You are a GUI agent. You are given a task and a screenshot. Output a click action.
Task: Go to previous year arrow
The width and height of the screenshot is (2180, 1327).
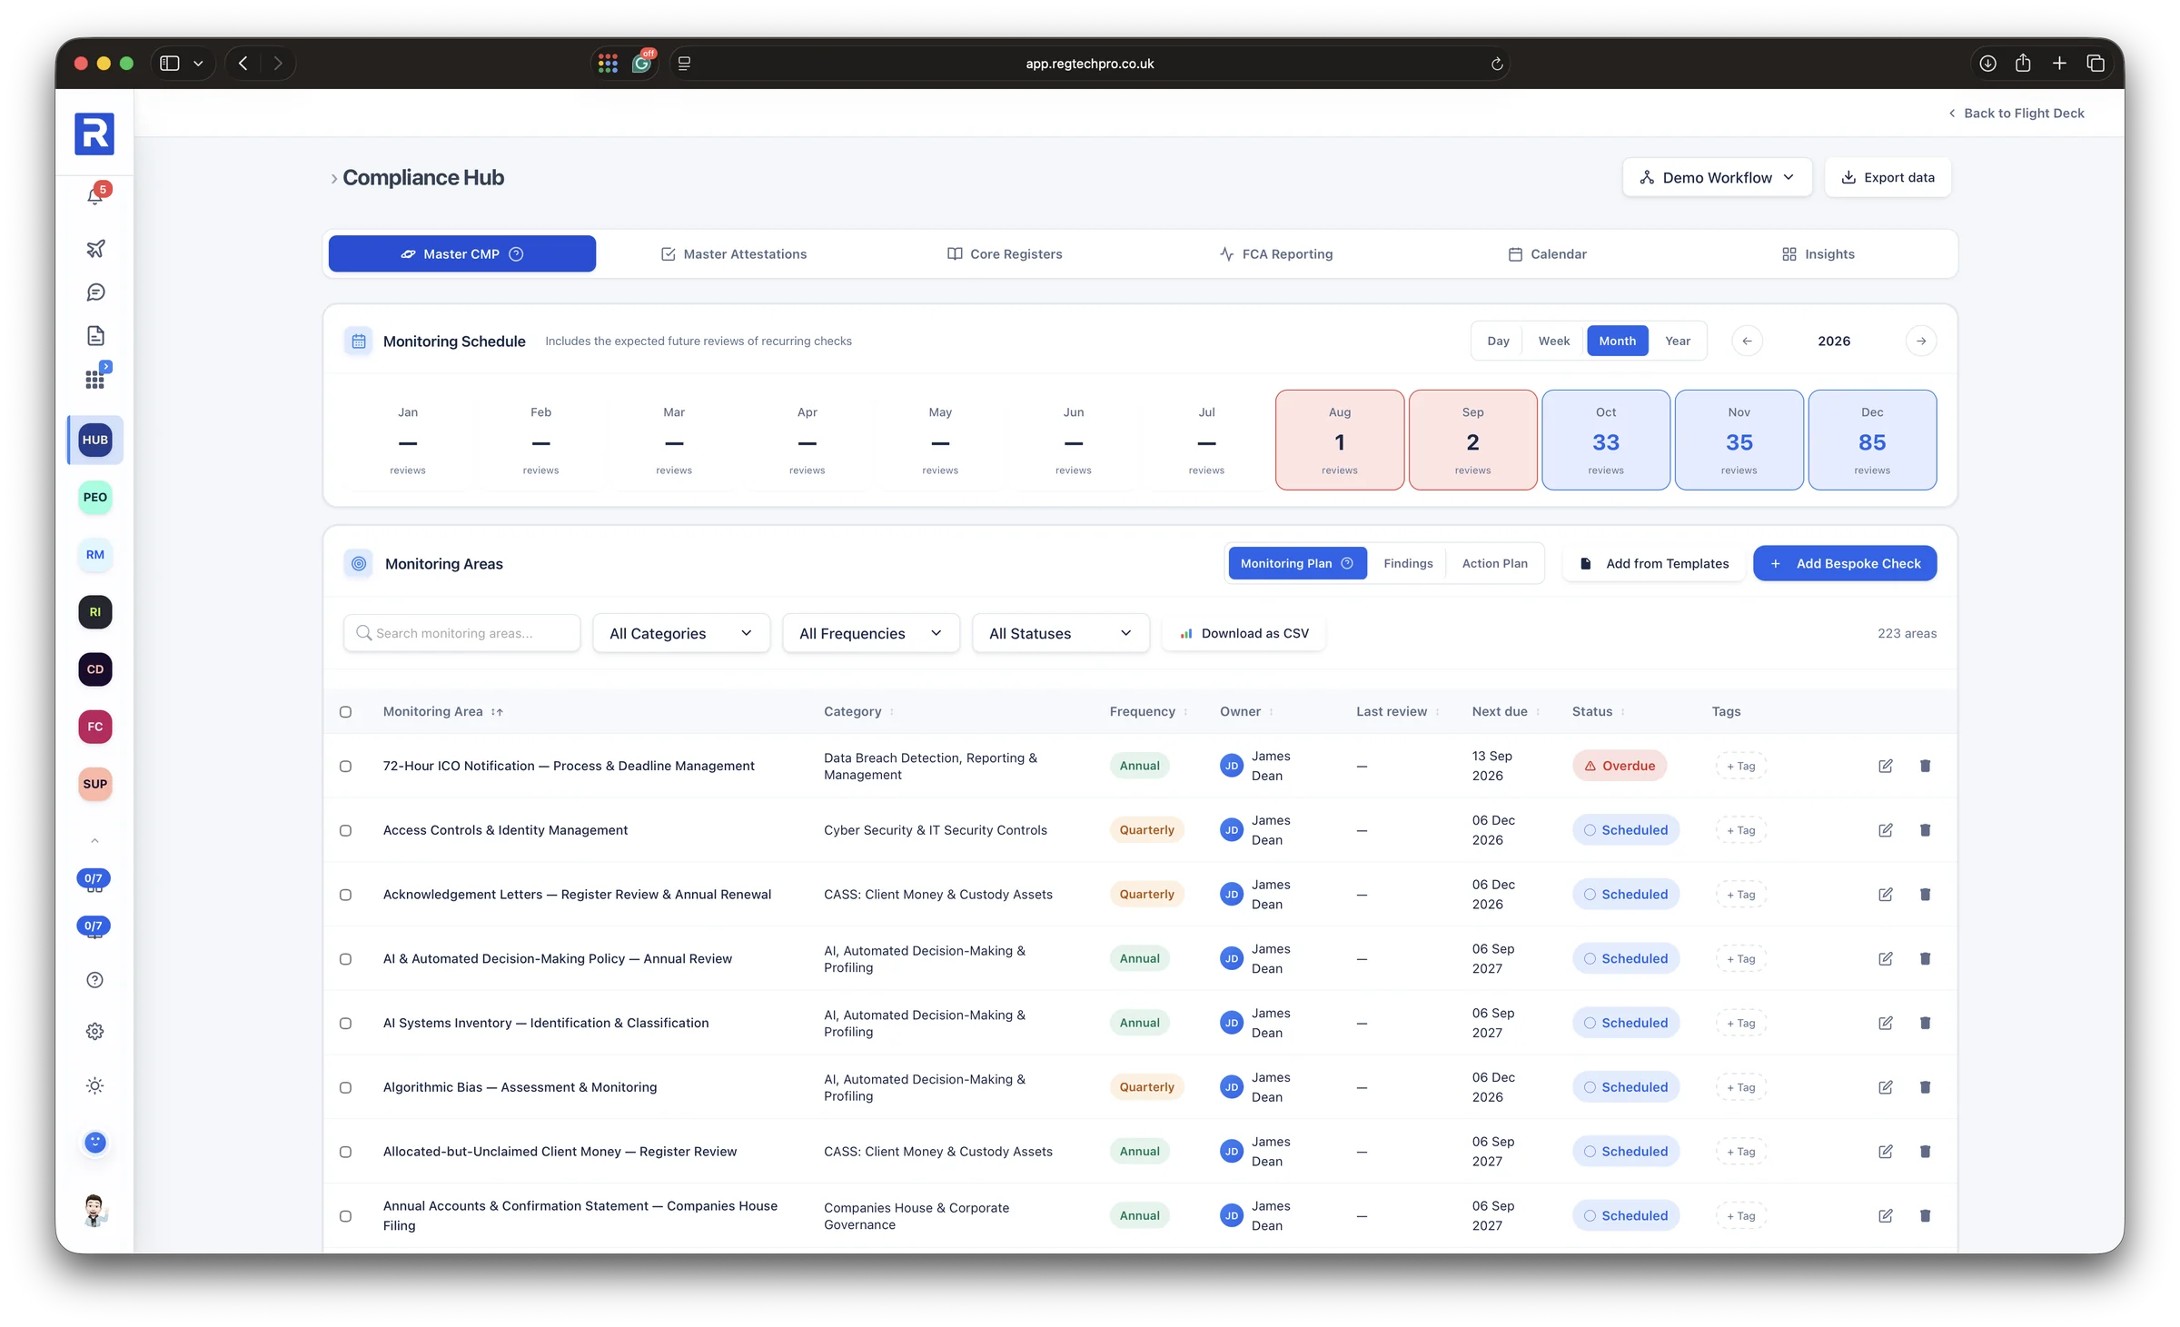pos(1747,341)
